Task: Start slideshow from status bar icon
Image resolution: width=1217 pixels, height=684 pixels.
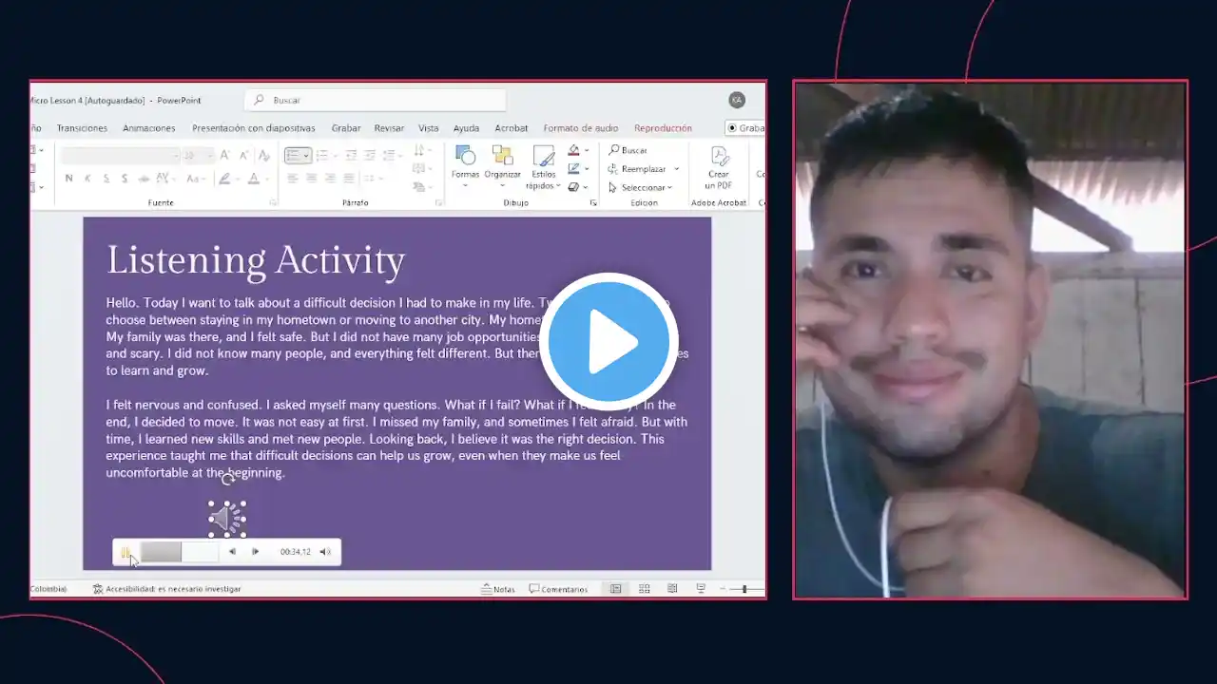Action: tap(701, 589)
